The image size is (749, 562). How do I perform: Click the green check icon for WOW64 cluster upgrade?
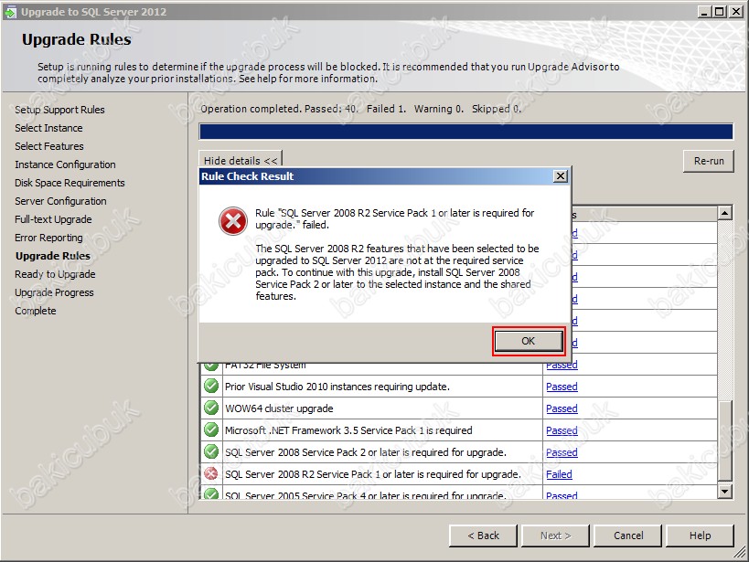pos(210,408)
